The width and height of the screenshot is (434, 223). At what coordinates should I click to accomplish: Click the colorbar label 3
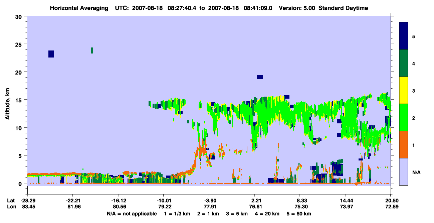414,91
